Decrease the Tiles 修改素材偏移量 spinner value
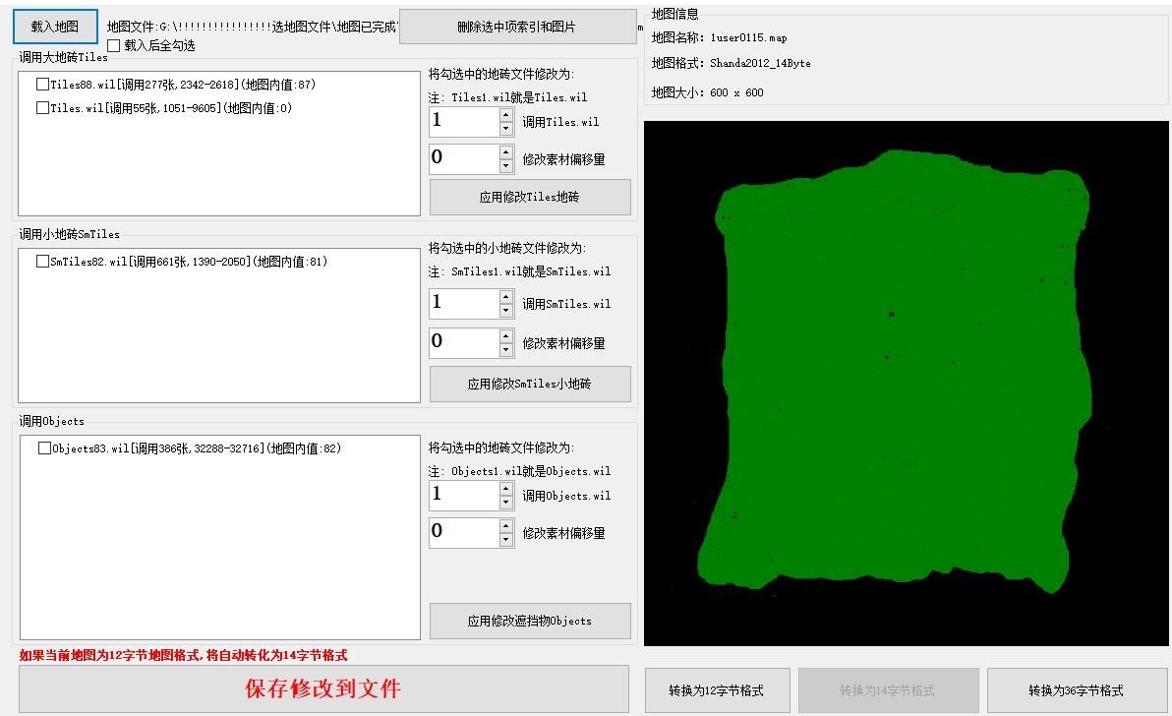1172x716 pixels. (506, 165)
